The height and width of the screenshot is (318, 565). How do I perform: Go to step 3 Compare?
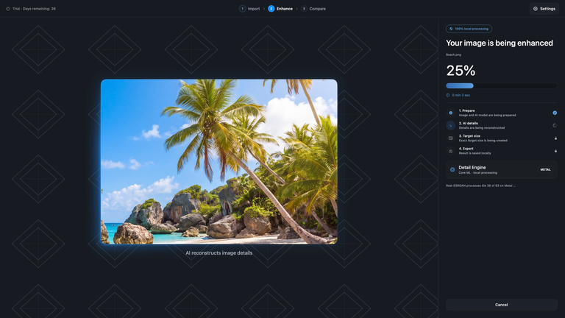(313, 9)
